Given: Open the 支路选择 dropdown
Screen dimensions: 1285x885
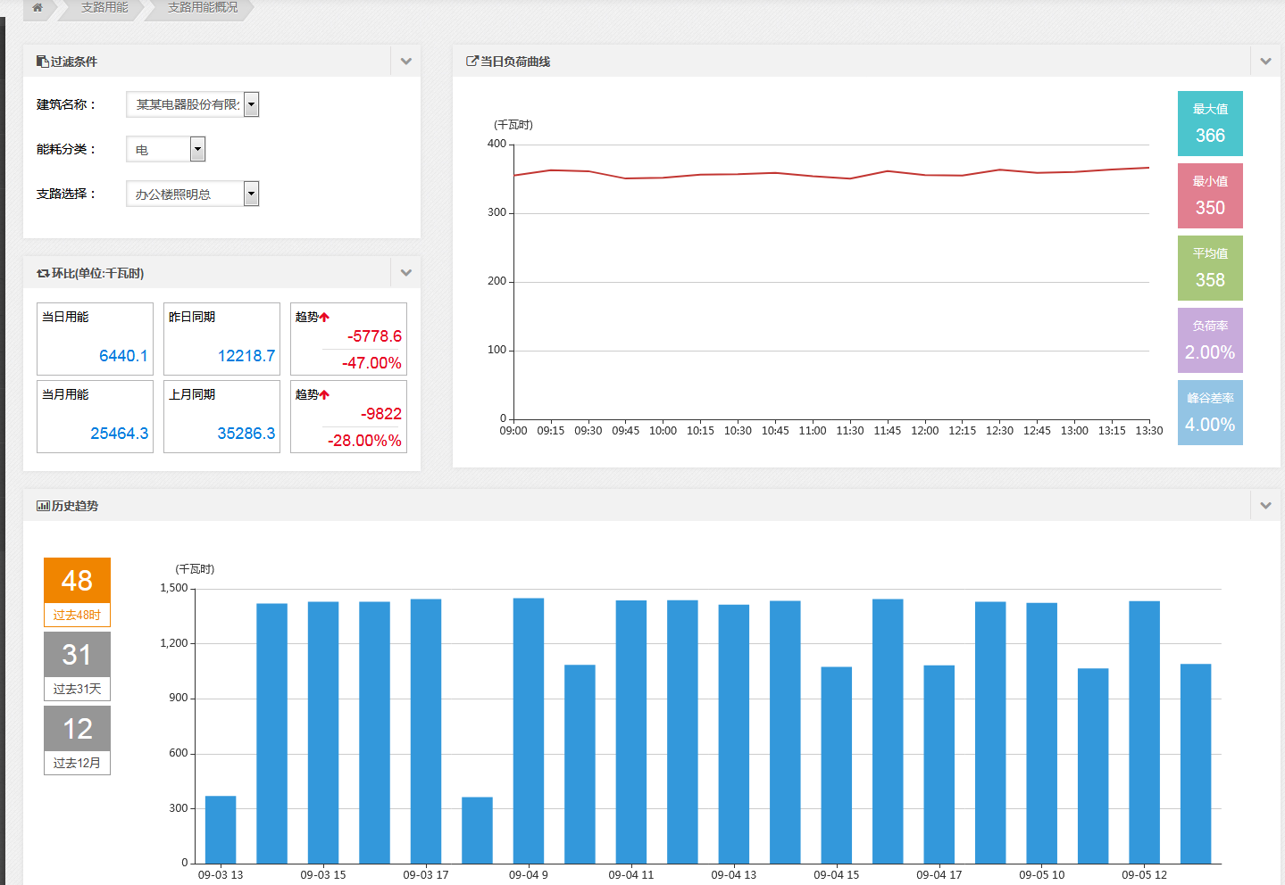Looking at the screenshot, I should click(193, 194).
